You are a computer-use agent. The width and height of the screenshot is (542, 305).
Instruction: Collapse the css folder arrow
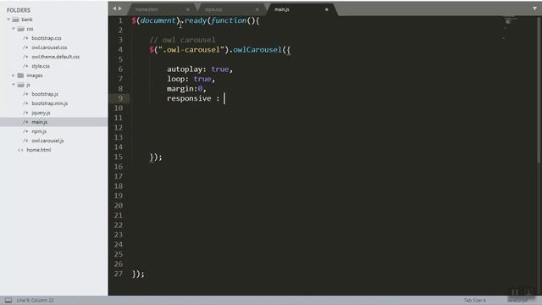(x=14, y=29)
